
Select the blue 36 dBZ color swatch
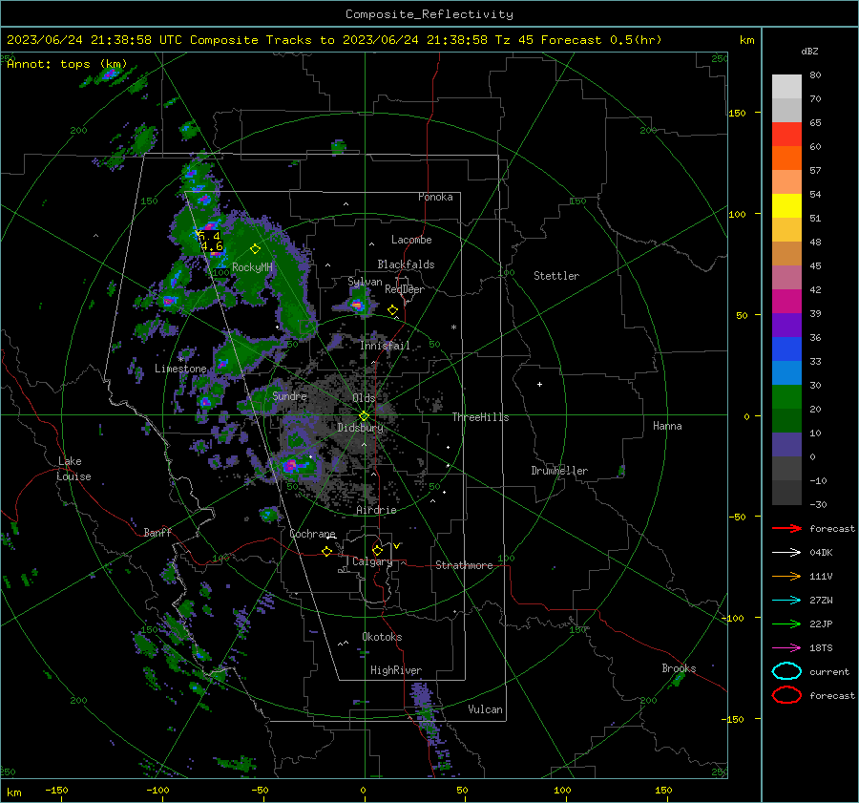[x=786, y=349]
